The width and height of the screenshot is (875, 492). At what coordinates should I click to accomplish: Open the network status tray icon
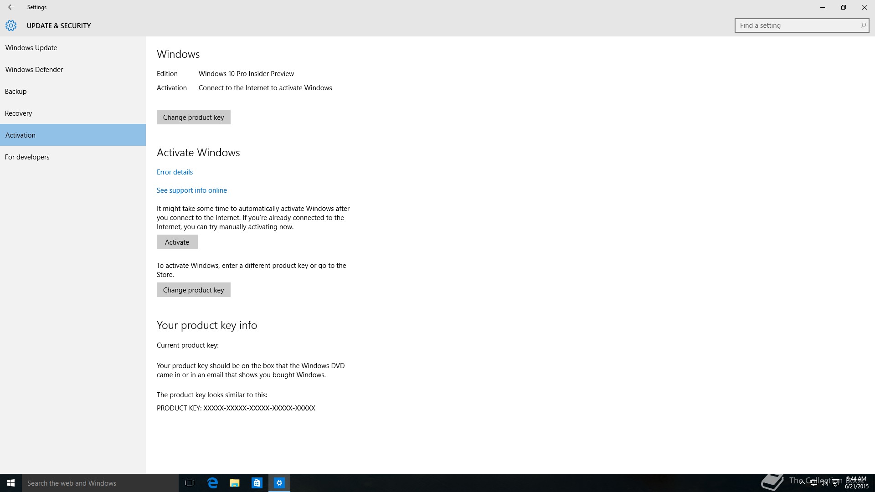(813, 483)
